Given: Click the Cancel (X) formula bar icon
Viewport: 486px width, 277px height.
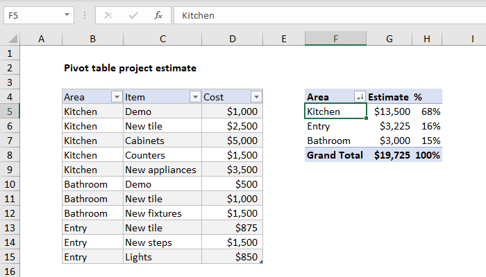Looking at the screenshot, I should 108,15.
